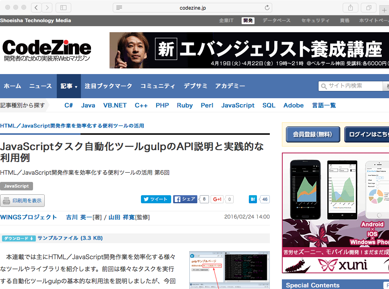
Task: Open the Safari Share menu
Action: (350, 8)
